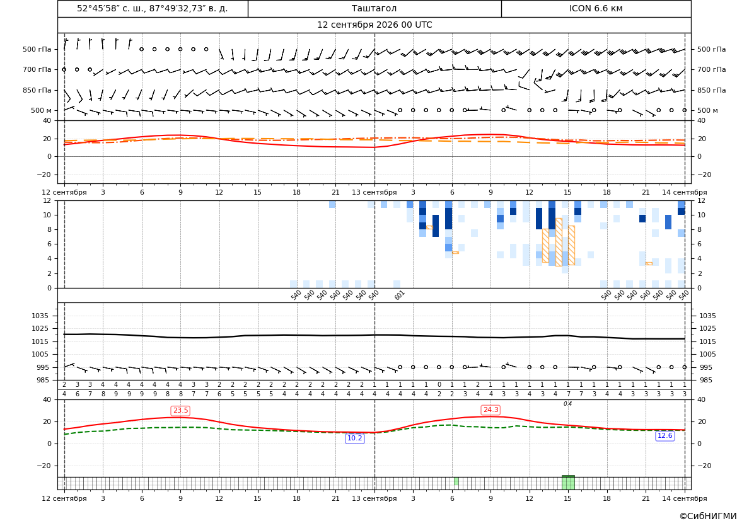Image resolution: width=737 pixels, height=521 pixels.
Task: Select the Таштагол station title cell
Action: tap(374, 8)
